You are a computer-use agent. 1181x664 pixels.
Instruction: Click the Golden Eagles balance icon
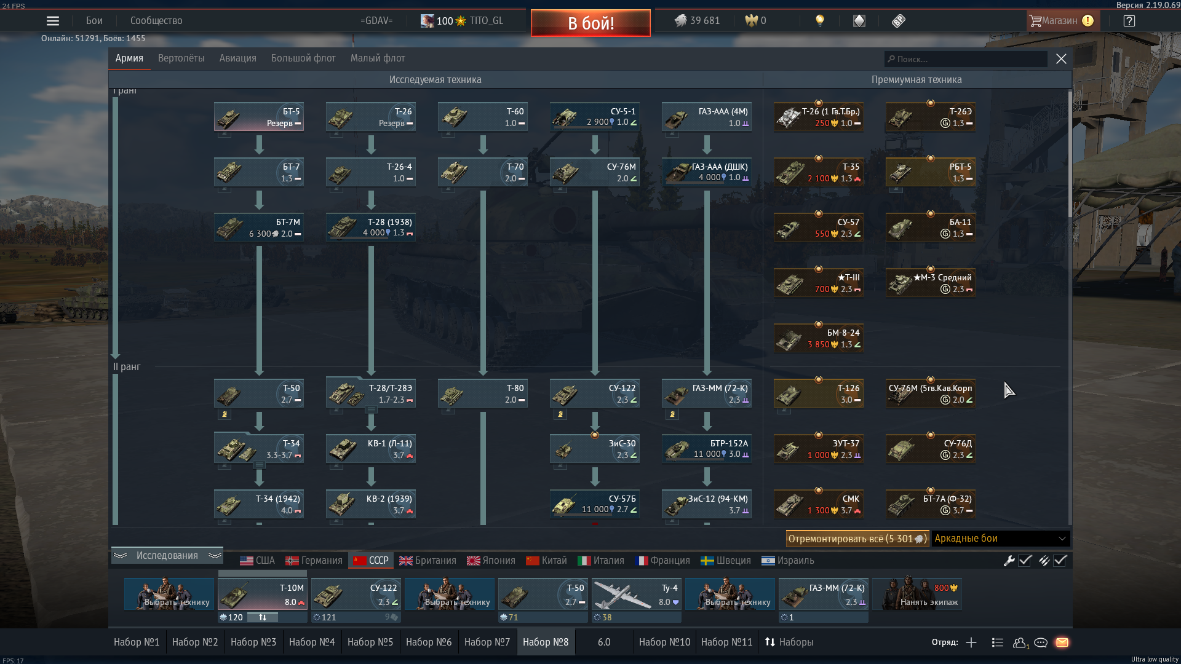[751, 21]
